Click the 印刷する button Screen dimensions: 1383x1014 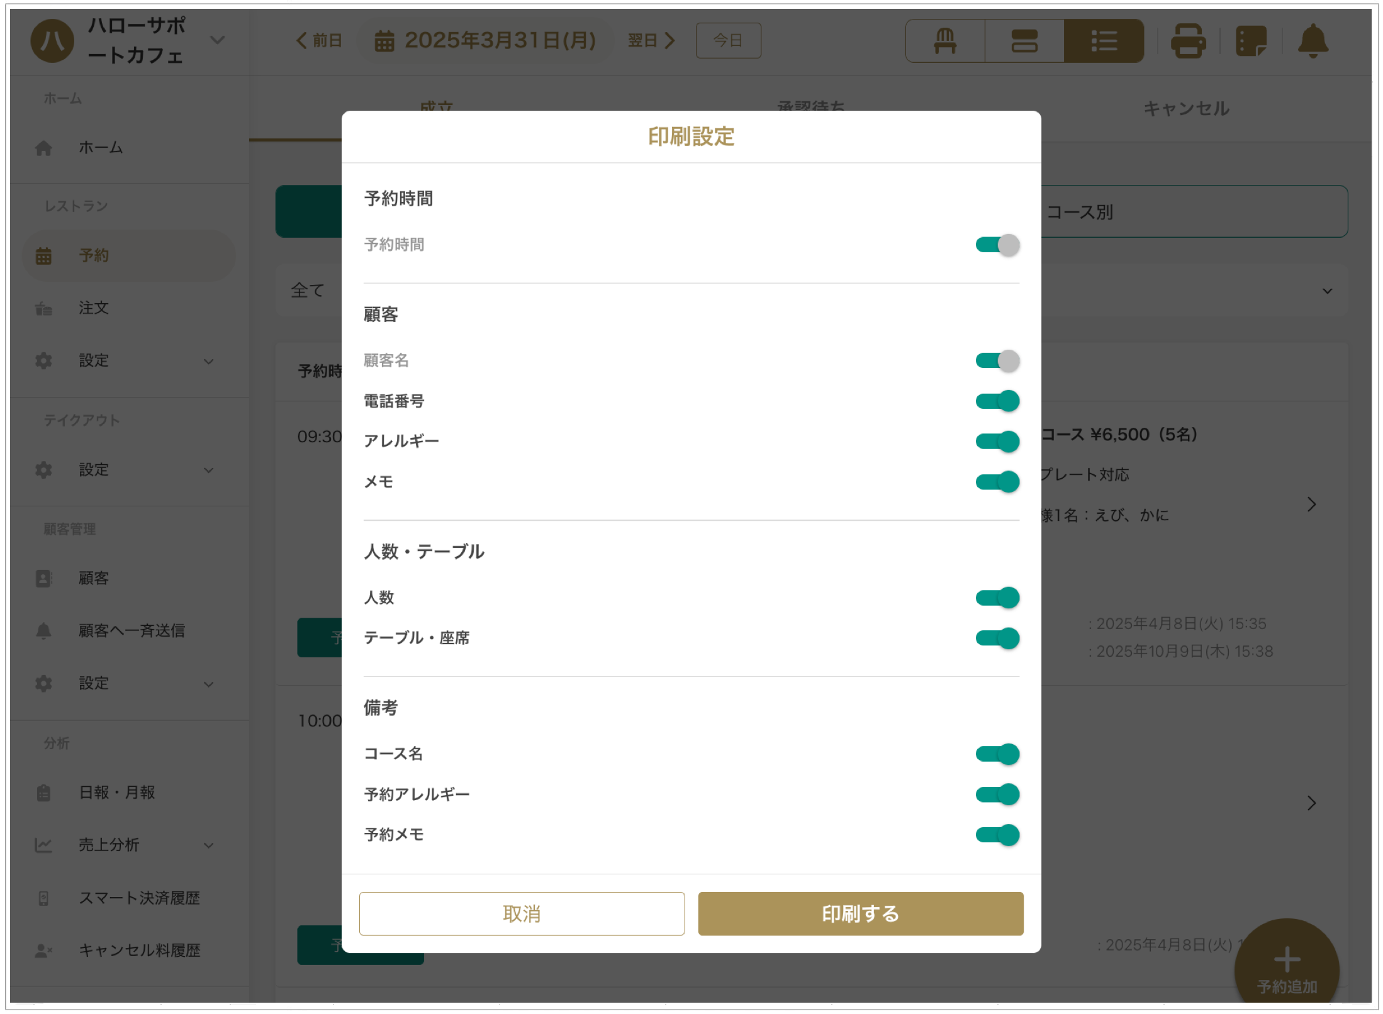(x=860, y=914)
